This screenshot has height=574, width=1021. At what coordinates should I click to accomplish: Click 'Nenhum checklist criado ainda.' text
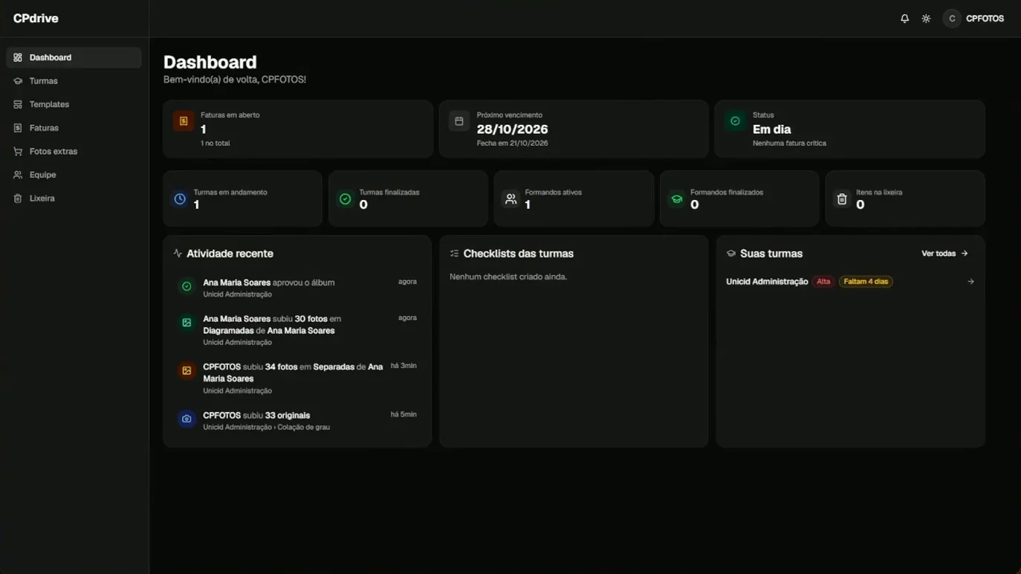(x=508, y=277)
